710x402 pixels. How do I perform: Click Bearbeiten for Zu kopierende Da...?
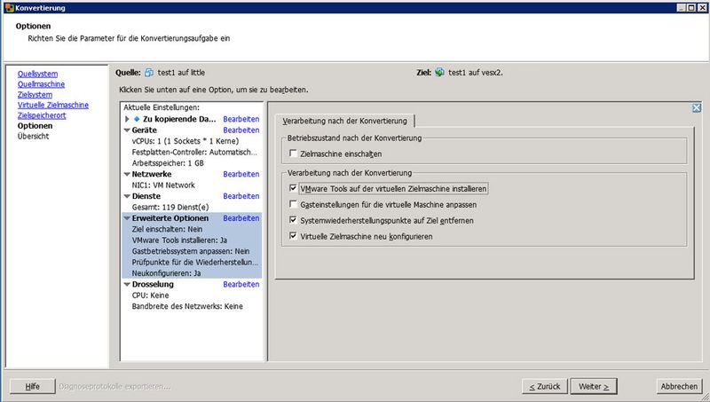(241, 119)
